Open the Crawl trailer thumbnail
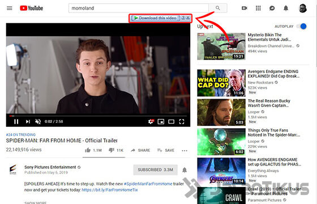This screenshot has width=317, height=204. click(221, 195)
